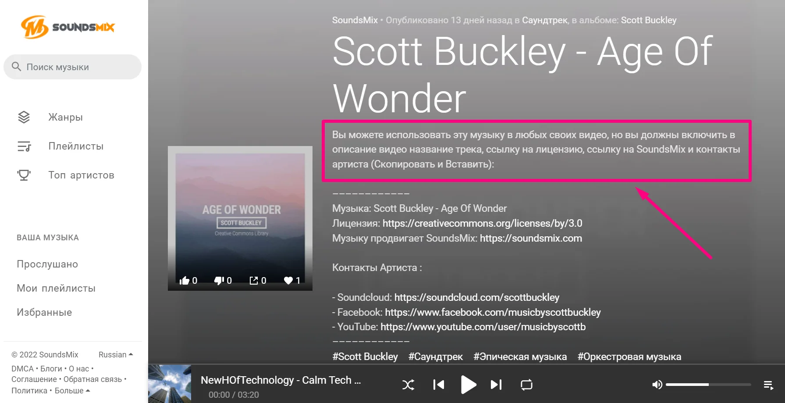Expand the Russian language dropdown

click(x=116, y=354)
